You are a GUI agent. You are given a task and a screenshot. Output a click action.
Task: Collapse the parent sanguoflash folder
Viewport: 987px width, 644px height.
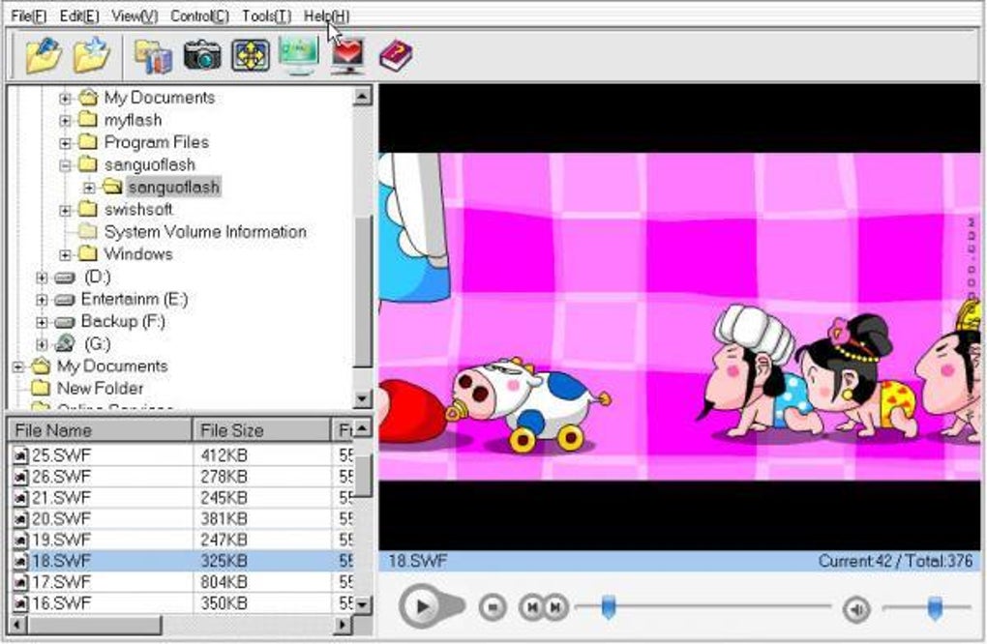(64, 165)
